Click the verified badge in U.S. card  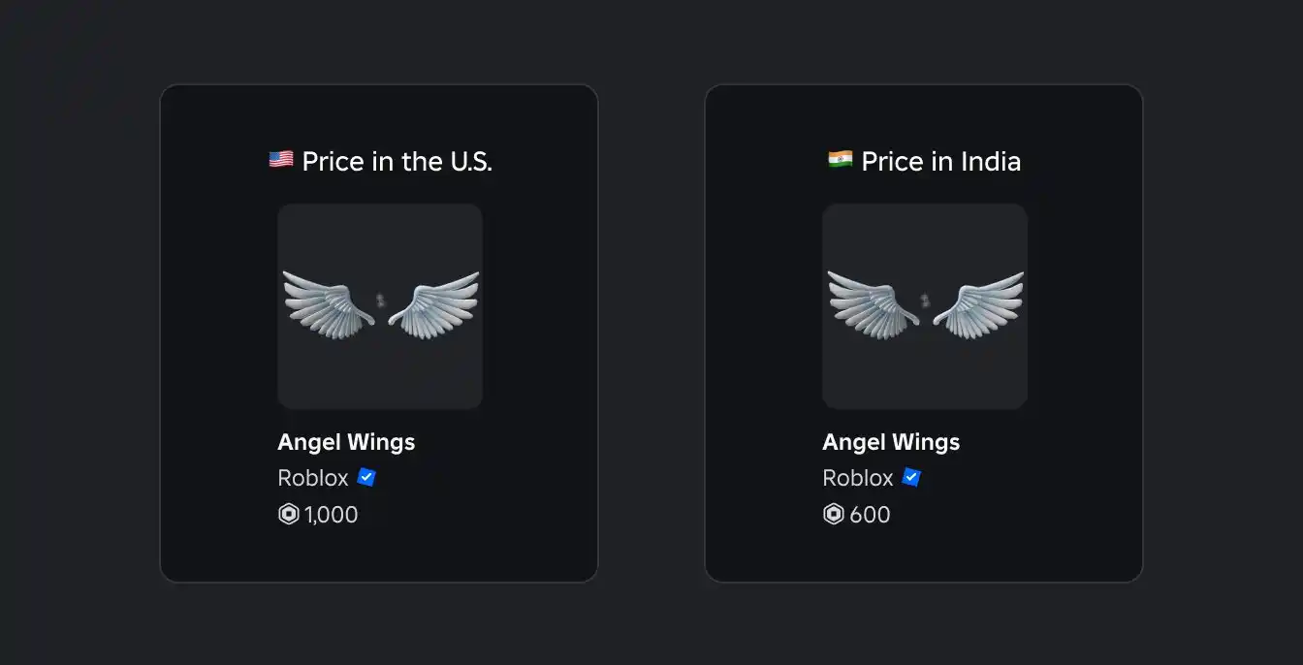(365, 477)
